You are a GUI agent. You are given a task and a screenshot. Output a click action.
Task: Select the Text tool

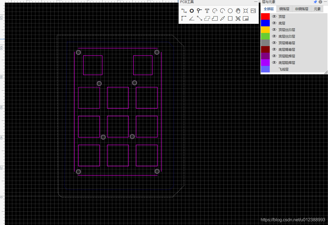tap(207, 11)
